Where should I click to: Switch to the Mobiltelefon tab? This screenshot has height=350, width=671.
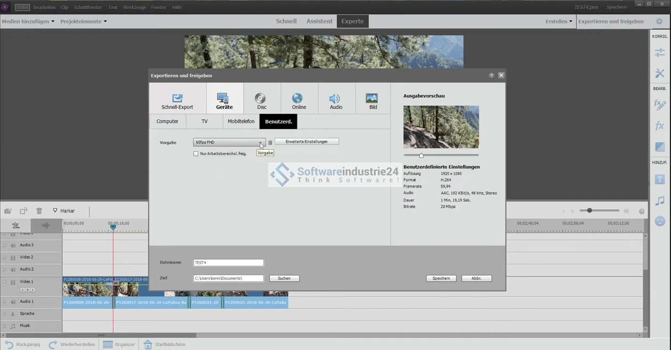[241, 121]
